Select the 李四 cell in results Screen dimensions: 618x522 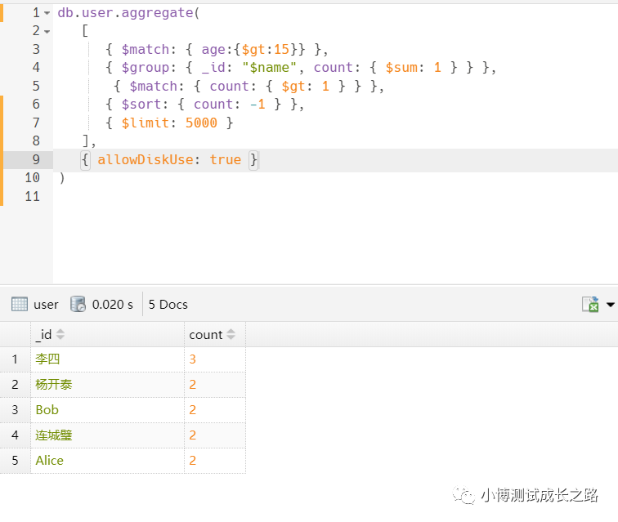[47, 359]
